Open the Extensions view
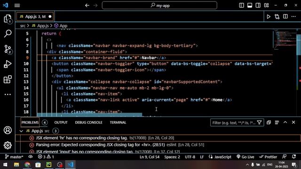The width and height of the screenshot is (301, 169). tap(8, 79)
